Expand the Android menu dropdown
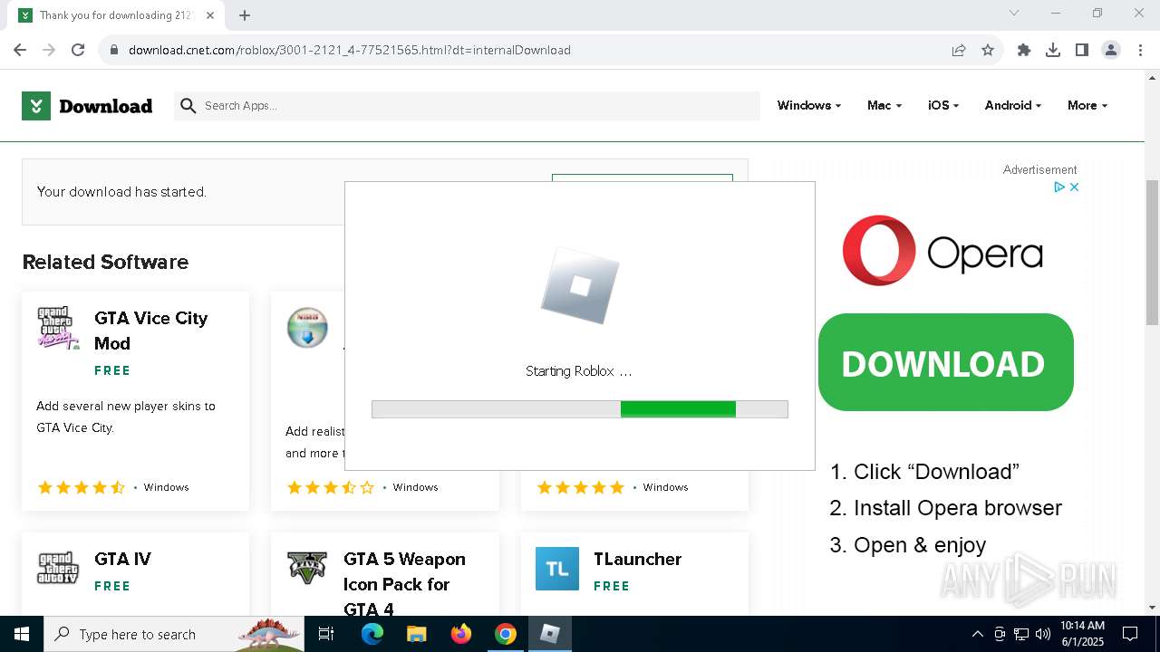Image resolution: width=1160 pixels, height=652 pixels. tap(1012, 106)
